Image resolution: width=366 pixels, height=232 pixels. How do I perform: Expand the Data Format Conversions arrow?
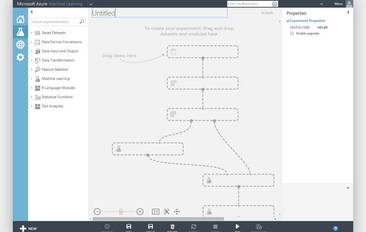[x=32, y=42]
